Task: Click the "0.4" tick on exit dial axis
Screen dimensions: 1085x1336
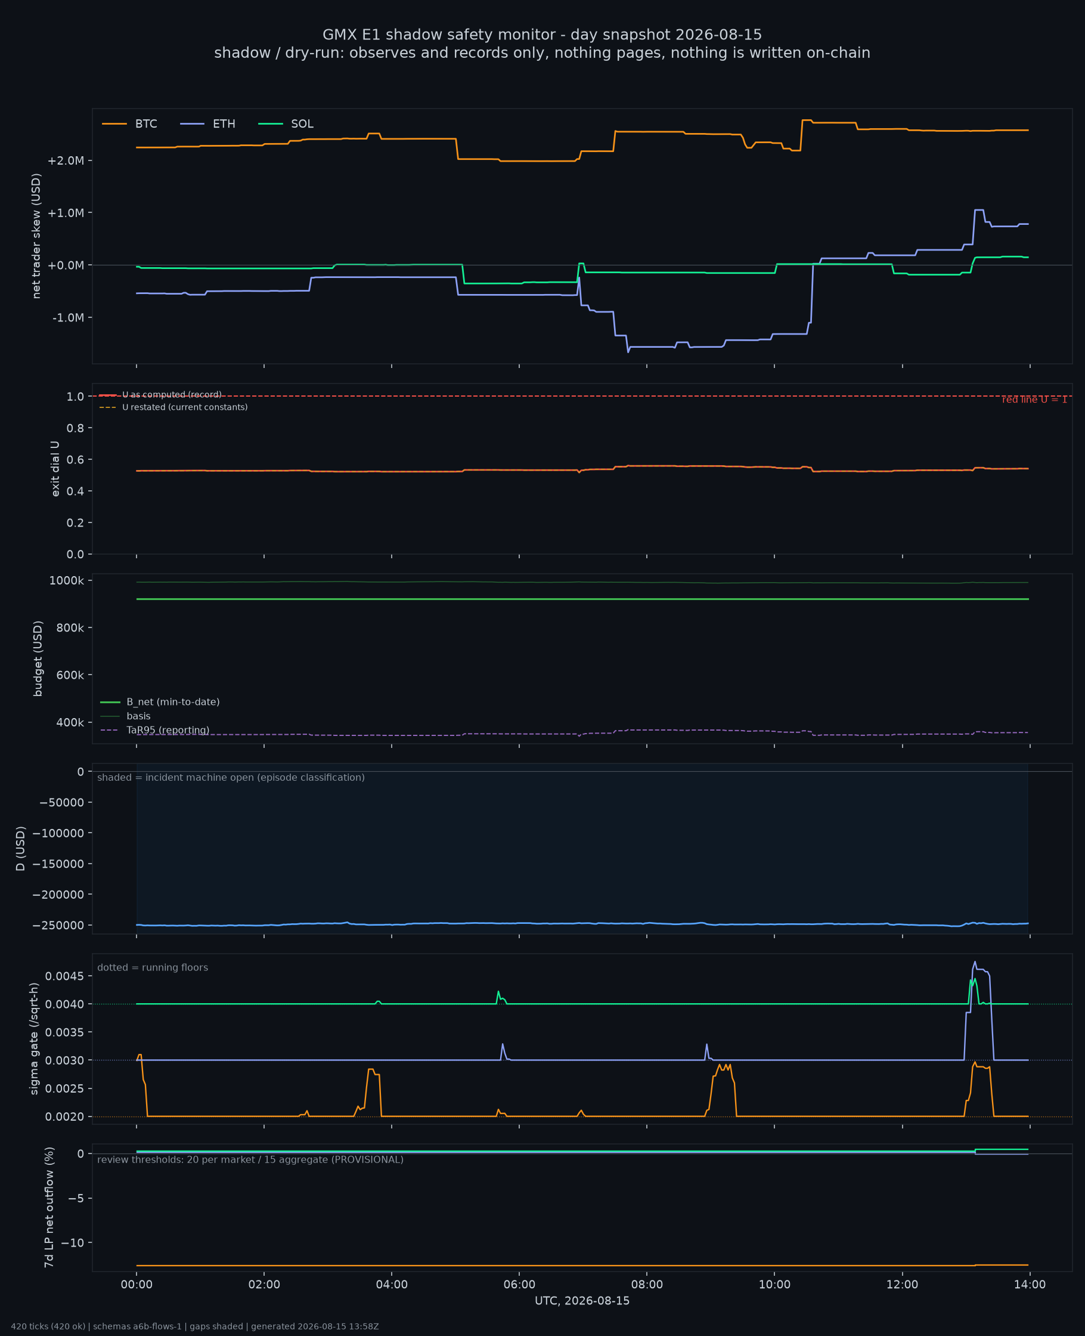Action: point(75,491)
